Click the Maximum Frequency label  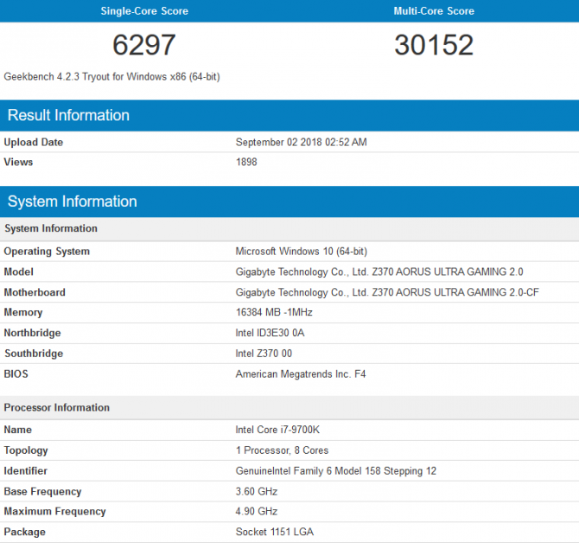[x=54, y=512]
